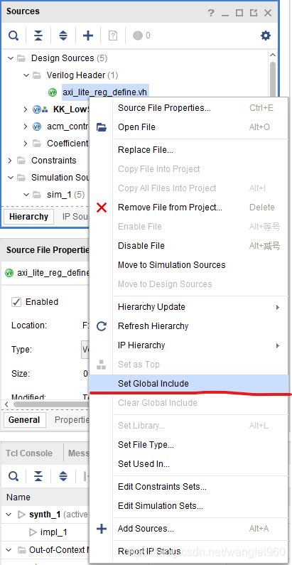Open the Tcl Console tab

pos(29,453)
